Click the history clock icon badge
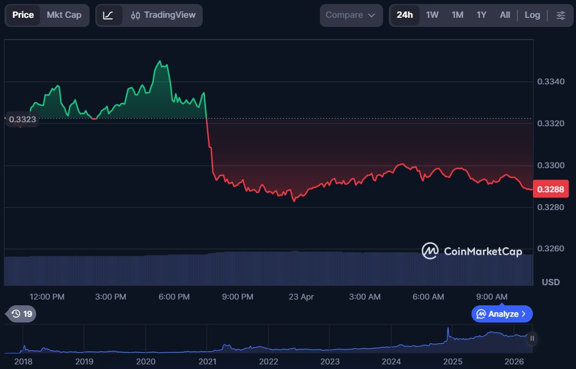 21,314
